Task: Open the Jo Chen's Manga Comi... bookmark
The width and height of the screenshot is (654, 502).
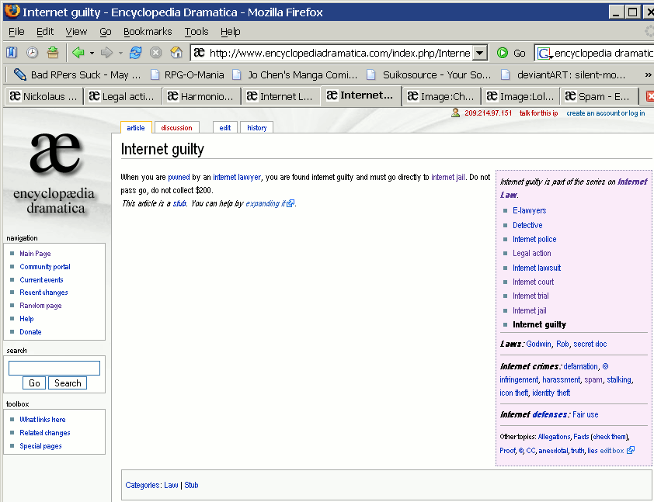Action: (x=295, y=75)
